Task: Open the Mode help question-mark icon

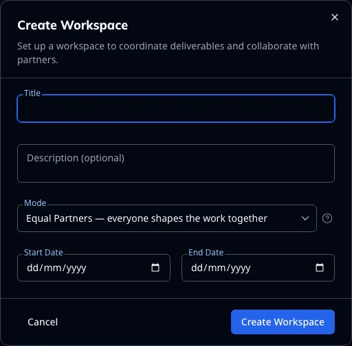Action: click(x=327, y=218)
